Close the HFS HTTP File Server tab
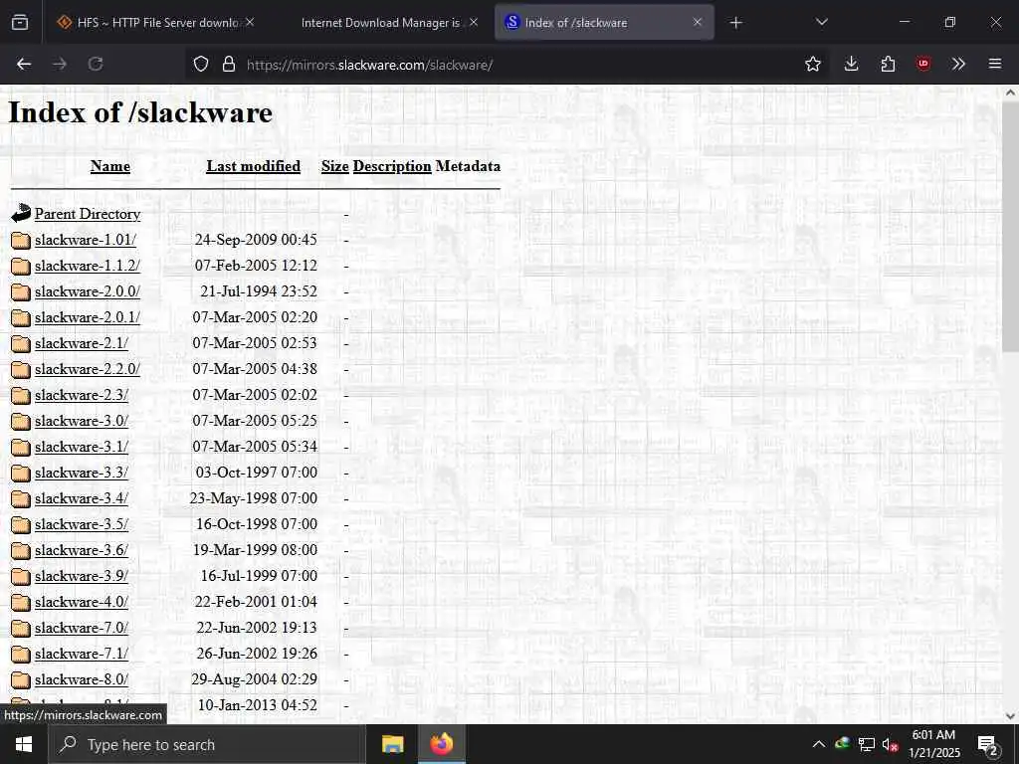 point(250,22)
